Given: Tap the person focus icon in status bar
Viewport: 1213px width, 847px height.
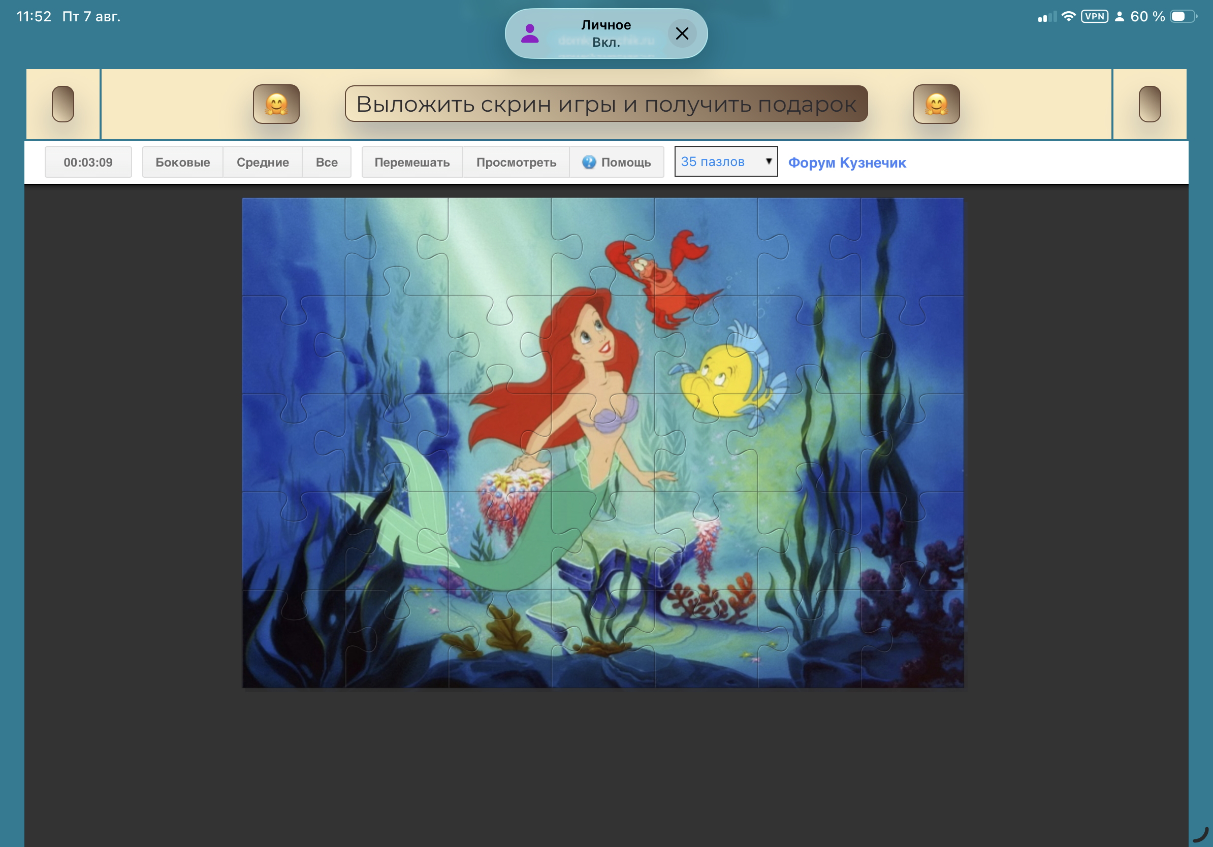Looking at the screenshot, I should click(x=1119, y=16).
